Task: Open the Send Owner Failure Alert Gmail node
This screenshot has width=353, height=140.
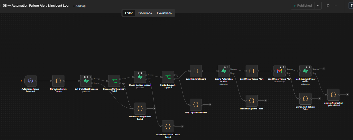Action: point(280,71)
